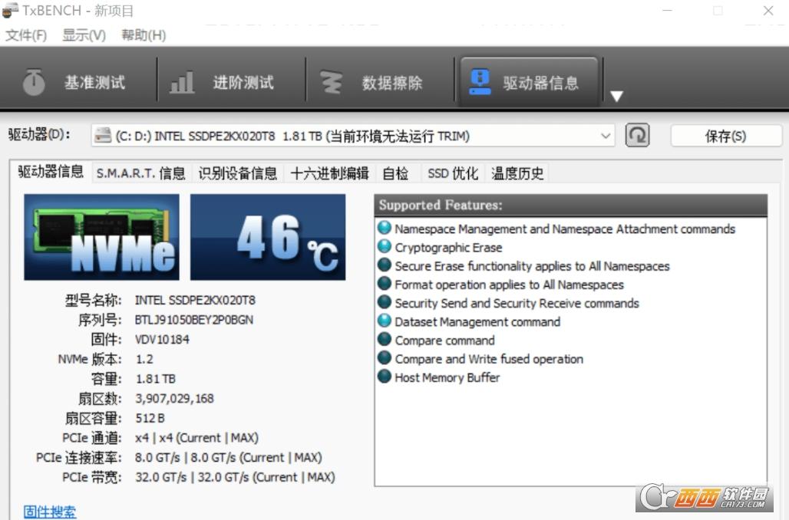Switch to the S.M.A.R.T. 信息 tab
Screen dimensions: 789x520
coord(141,173)
